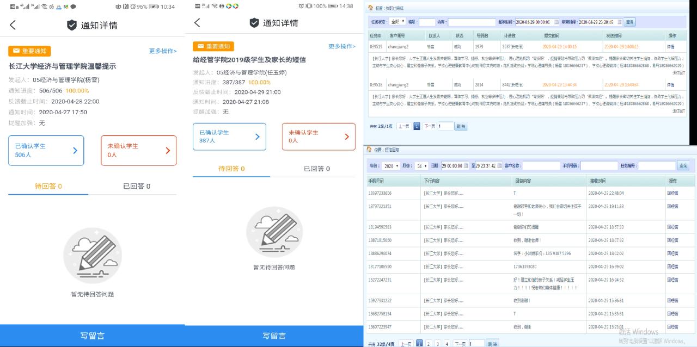Expand the 04 month dropdown

tap(421, 165)
